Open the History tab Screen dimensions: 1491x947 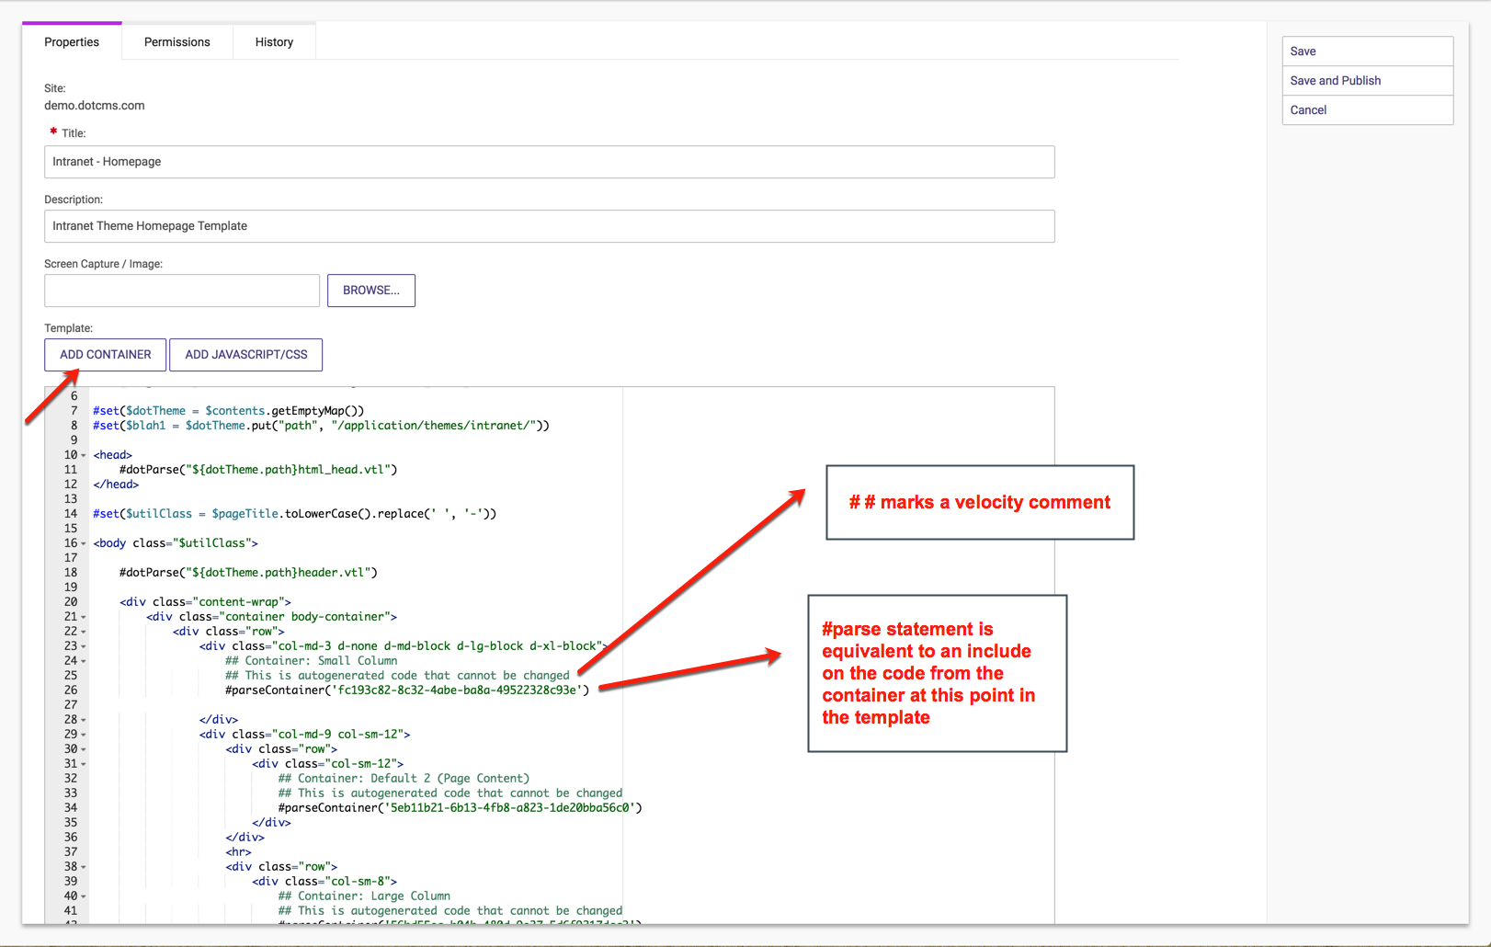(274, 42)
